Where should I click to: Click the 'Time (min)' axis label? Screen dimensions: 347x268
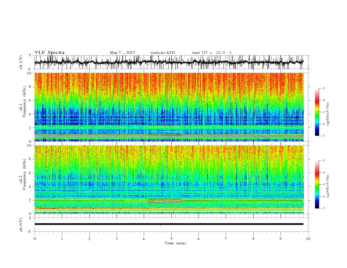pyautogui.click(x=175, y=243)
